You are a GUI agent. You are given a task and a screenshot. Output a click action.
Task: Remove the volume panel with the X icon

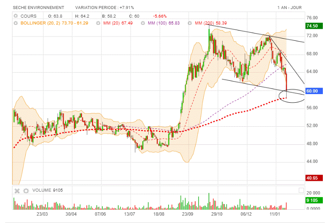[x=17, y=191]
